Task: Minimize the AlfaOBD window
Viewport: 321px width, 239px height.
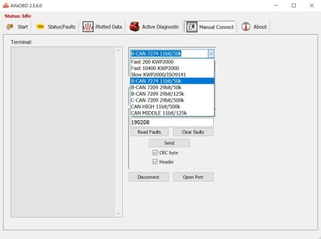Action: pos(276,5)
